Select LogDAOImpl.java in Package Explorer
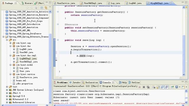This screenshot has width=189, height=106. (28, 59)
